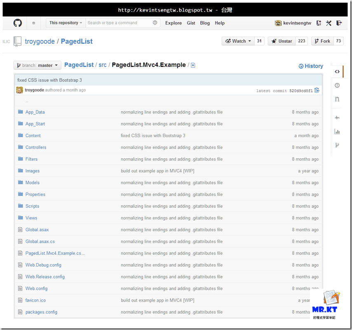Unstar the PagedList repository

[x=282, y=41]
